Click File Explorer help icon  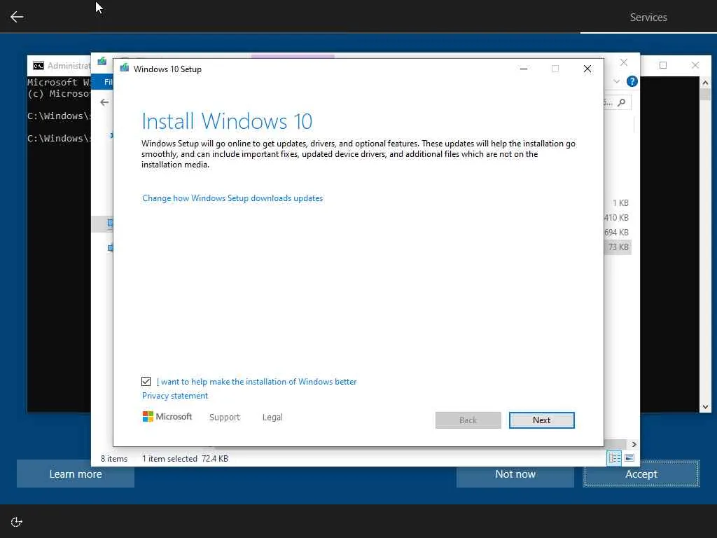point(632,81)
